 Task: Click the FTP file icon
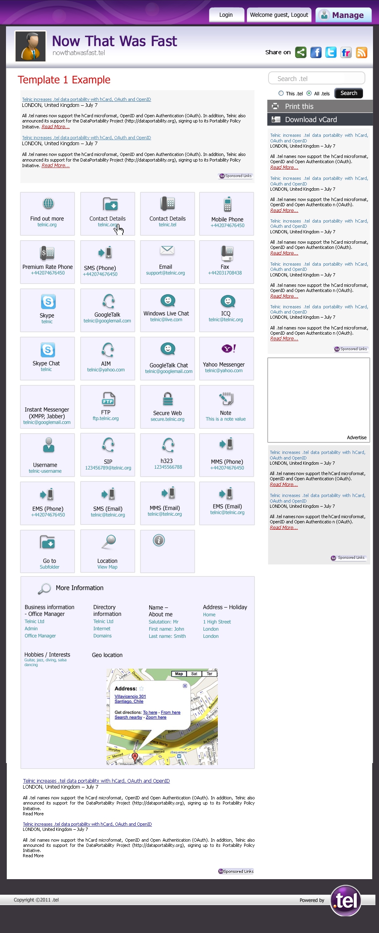coord(109,399)
